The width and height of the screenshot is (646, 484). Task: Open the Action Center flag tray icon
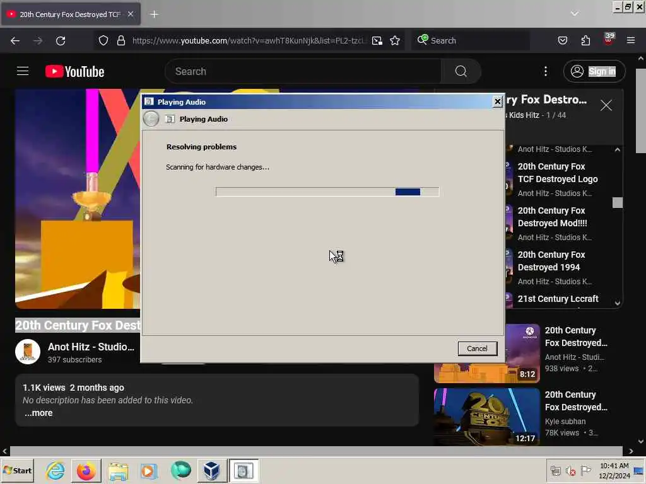[585, 470]
